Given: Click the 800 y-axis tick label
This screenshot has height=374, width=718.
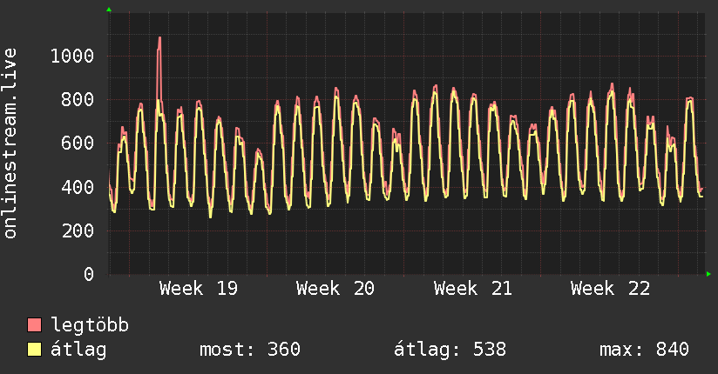Looking at the screenshot, I should point(78,100).
